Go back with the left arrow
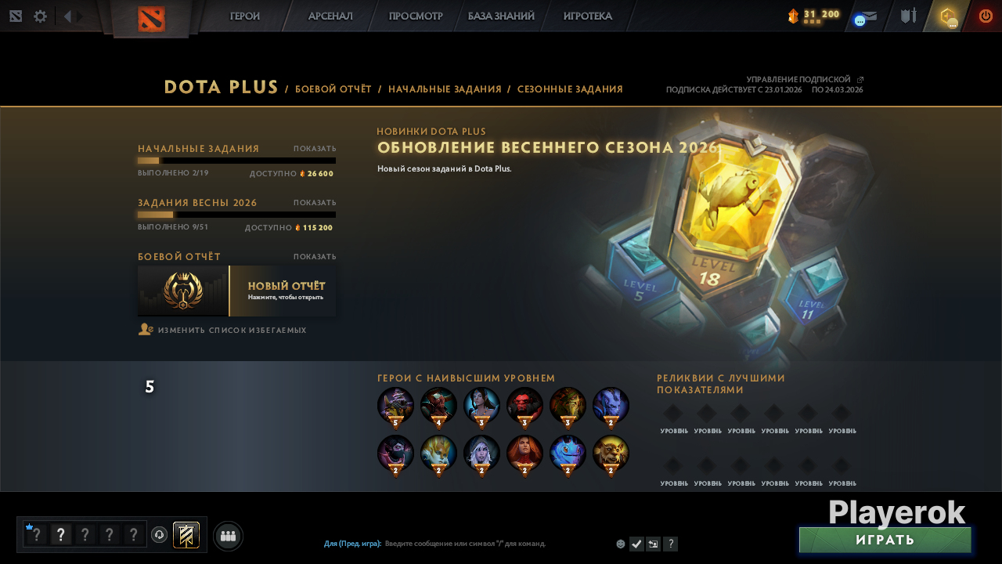Viewport: 1002px width, 564px height. tap(67, 16)
